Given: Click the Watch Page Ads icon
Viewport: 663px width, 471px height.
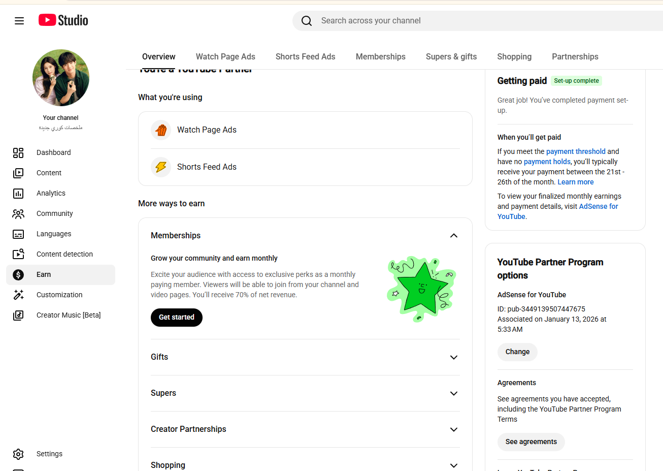Looking at the screenshot, I should click(161, 130).
